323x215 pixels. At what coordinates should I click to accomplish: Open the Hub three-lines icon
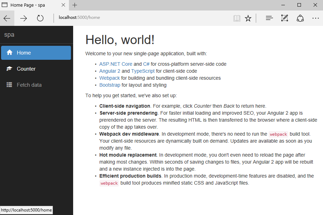click(269, 18)
